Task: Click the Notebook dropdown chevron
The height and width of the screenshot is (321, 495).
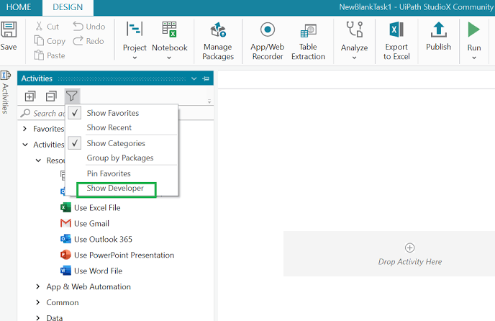Action: pyautogui.click(x=169, y=58)
